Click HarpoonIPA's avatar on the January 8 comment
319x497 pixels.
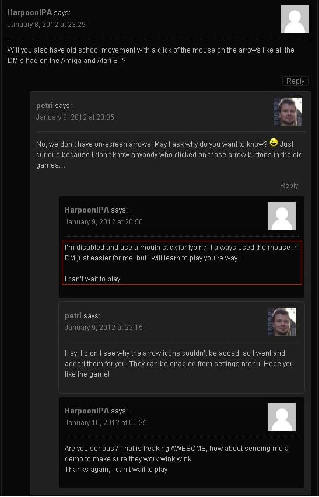(295, 18)
